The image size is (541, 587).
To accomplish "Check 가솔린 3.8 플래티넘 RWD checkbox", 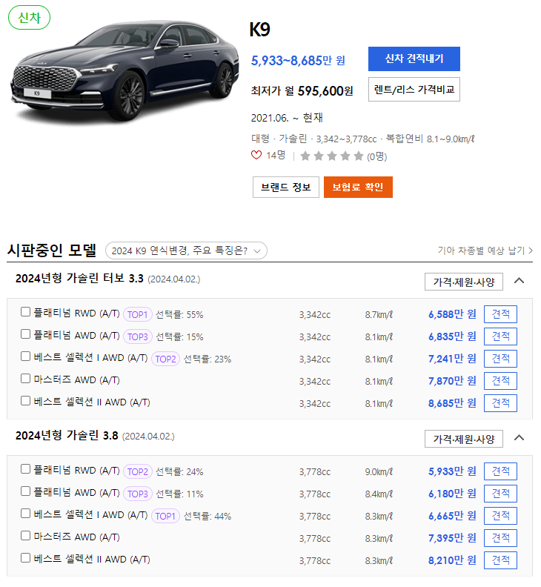I will click(25, 469).
